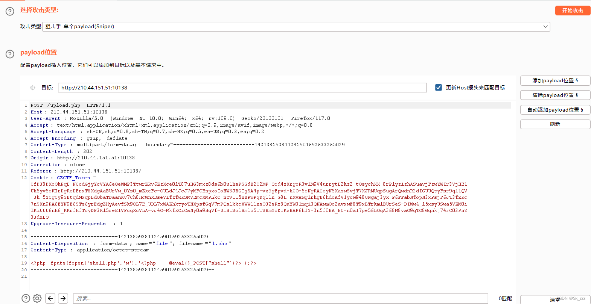Image resolution: width=591 pixels, height=304 pixels.
Task: Click 自动添加payload位置 § button
Action: click(555, 110)
